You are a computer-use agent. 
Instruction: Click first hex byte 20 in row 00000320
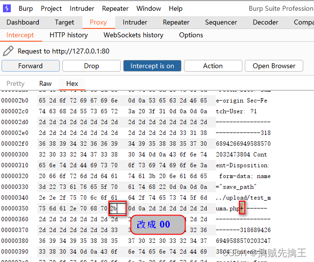42,176
